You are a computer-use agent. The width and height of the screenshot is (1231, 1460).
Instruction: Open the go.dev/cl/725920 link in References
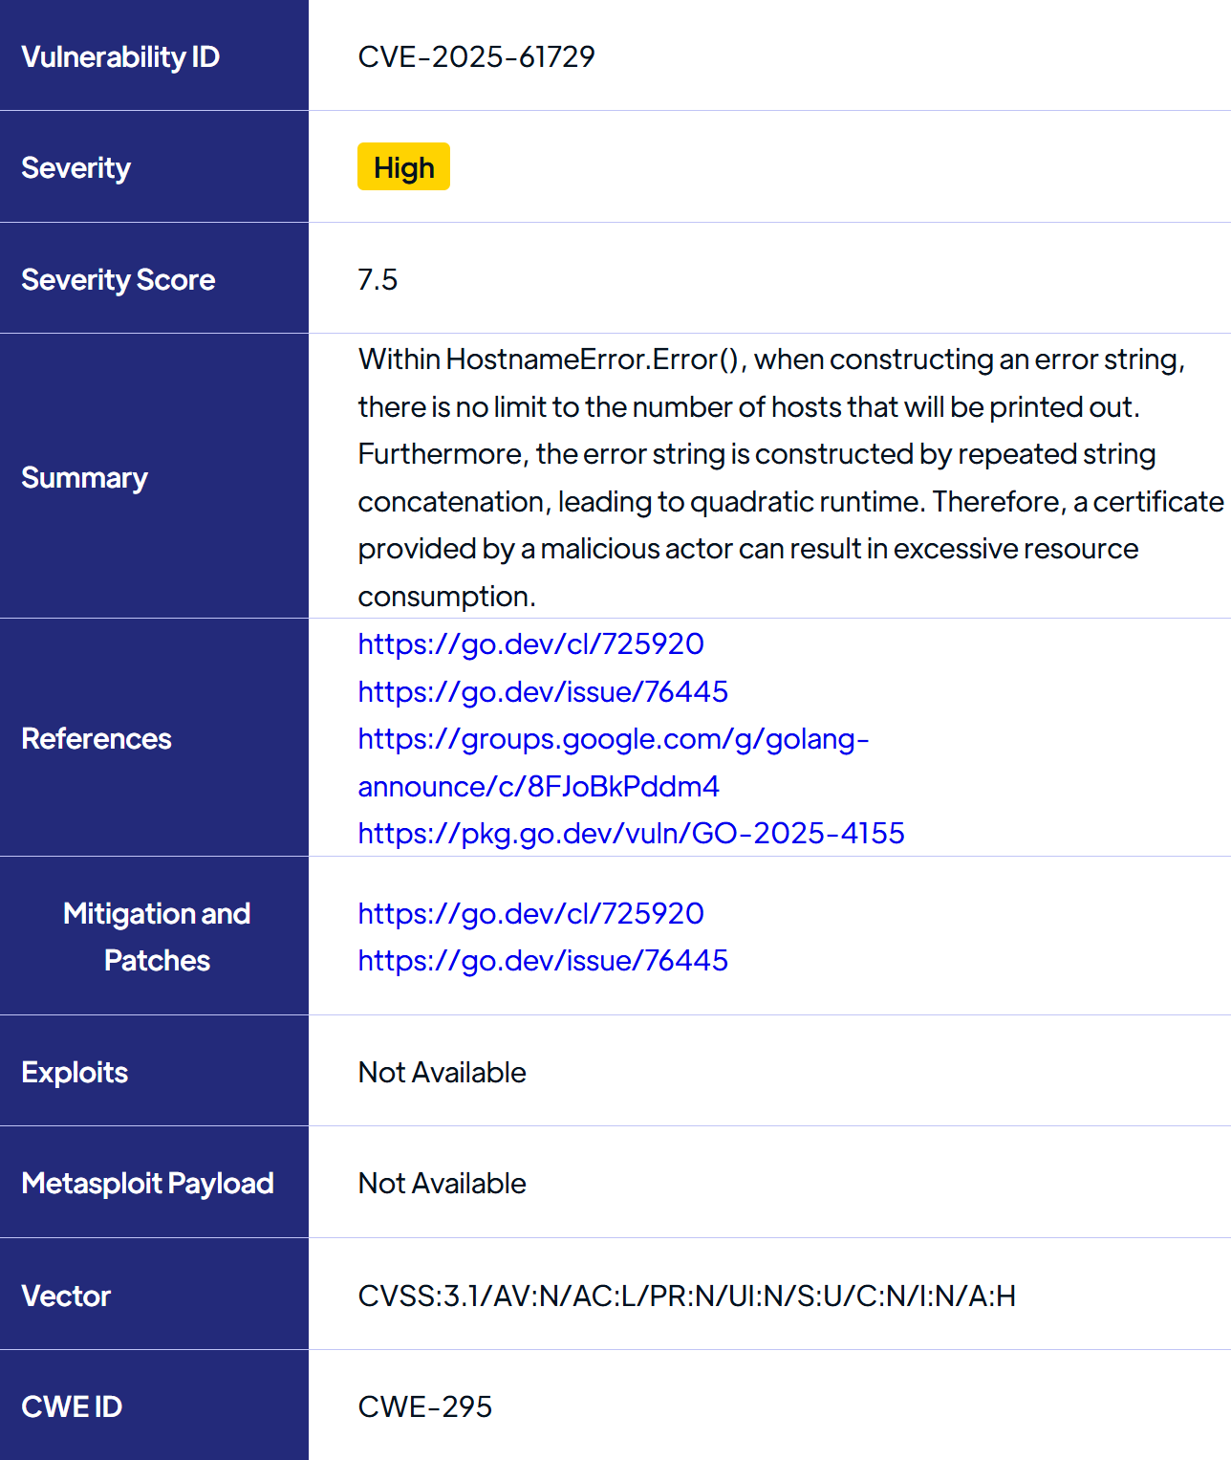point(530,643)
